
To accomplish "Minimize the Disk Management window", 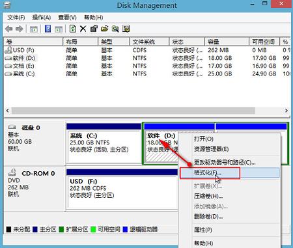I will (252, 4).
